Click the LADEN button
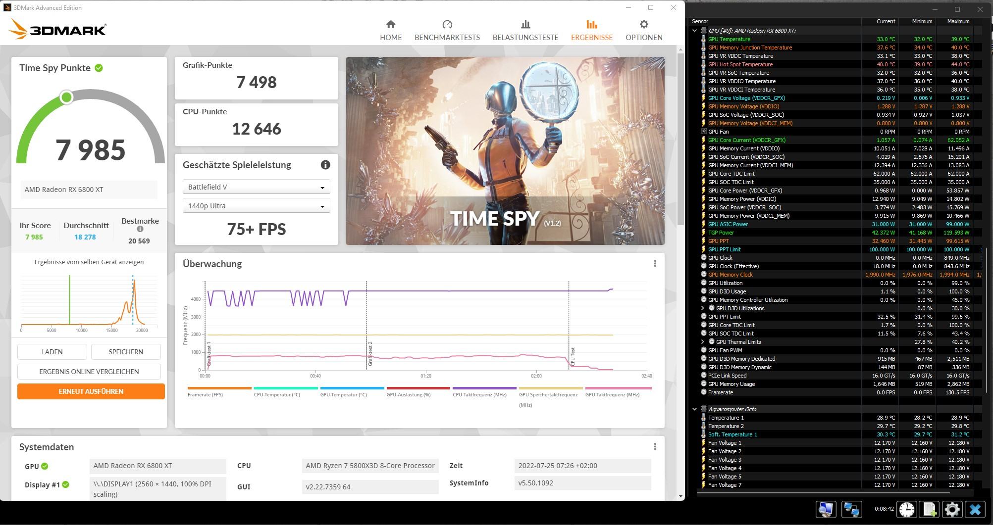This screenshot has height=525, width=993. point(52,352)
